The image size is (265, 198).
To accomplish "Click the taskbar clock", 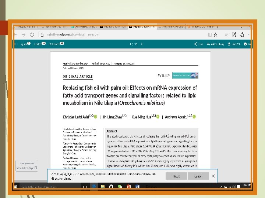I will point(247,187).
